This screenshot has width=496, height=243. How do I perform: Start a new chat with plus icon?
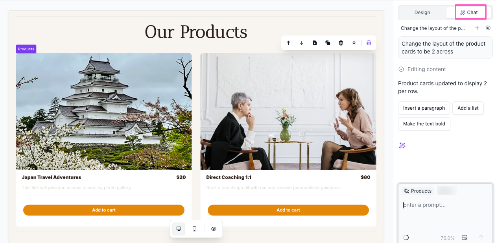click(477, 28)
